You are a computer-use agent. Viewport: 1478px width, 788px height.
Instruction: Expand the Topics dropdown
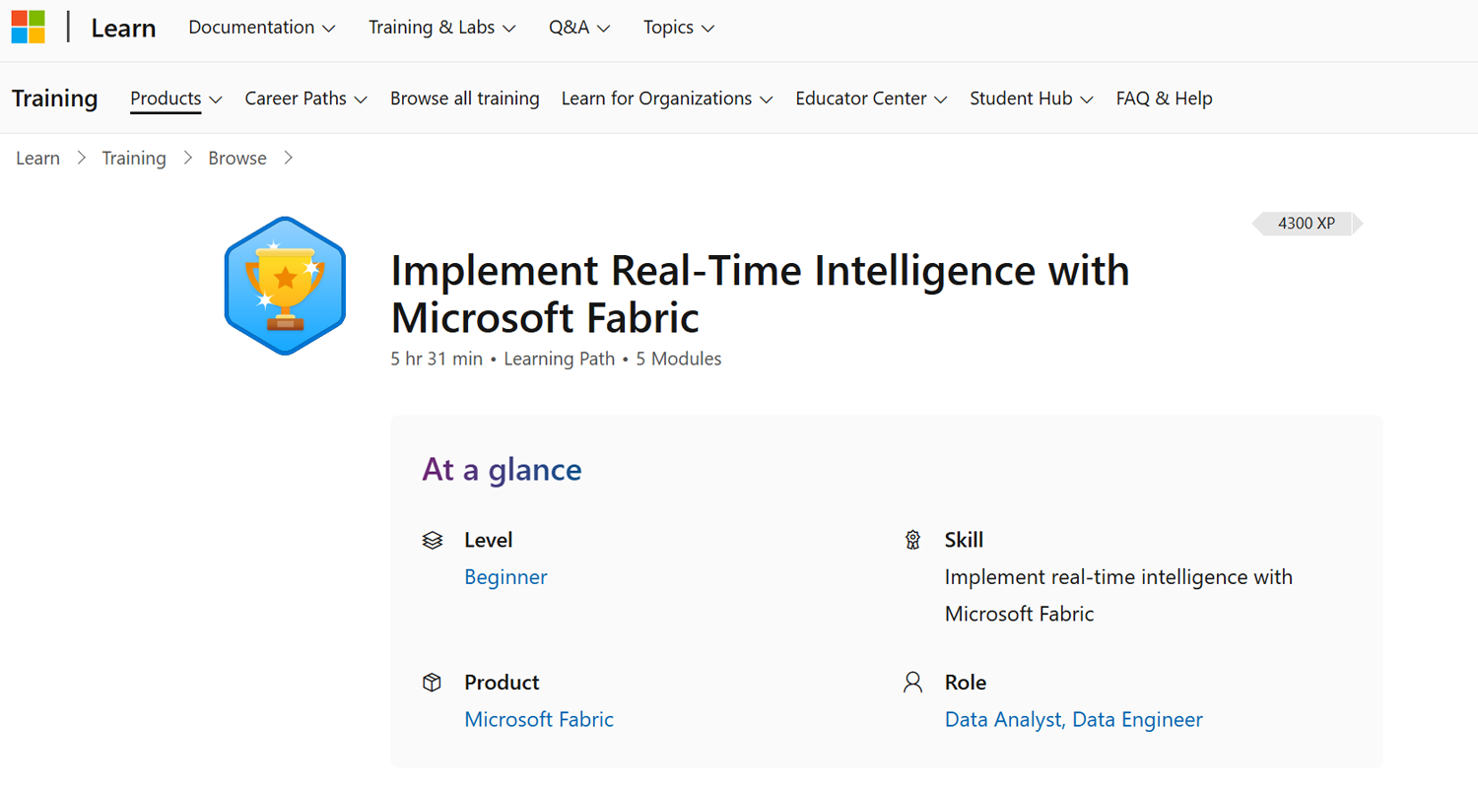click(x=679, y=28)
